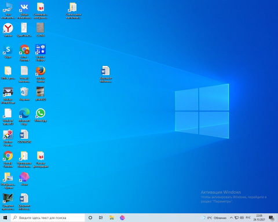Select the САТКА image file icon

(x=41, y=30)
